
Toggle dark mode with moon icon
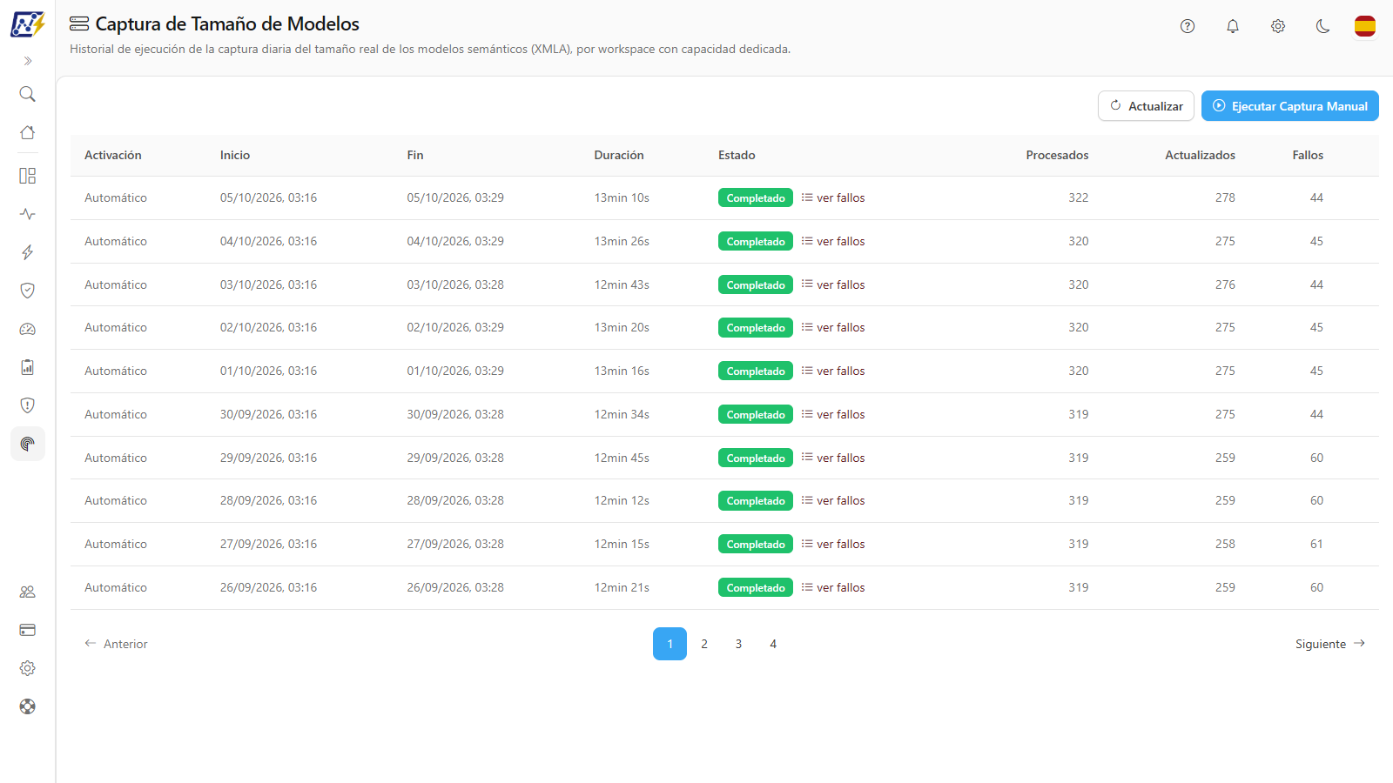(x=1323, y=26)
